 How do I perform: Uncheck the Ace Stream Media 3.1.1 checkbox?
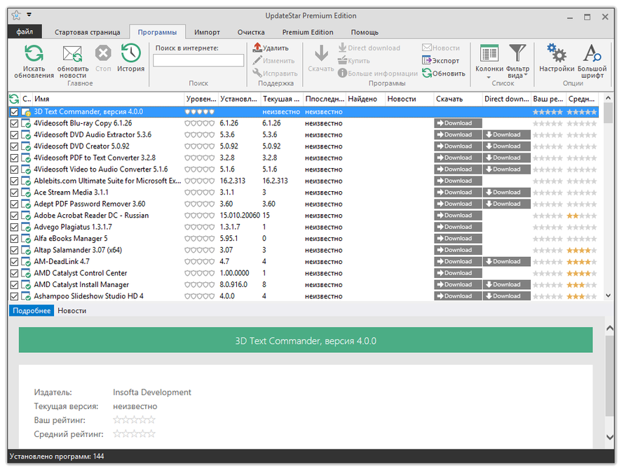point(15,193)
